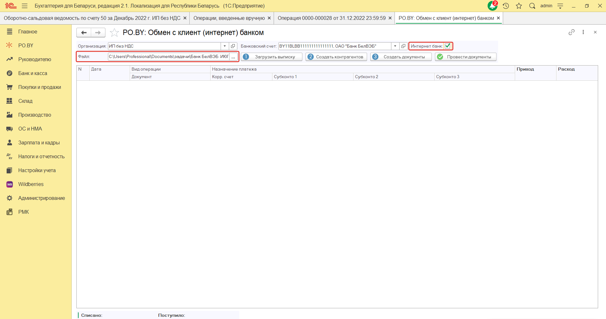Click the Корр. счет column header
The height and width of the screenshot is (319, 606).
pyautogui.click(x=241, y=77)
